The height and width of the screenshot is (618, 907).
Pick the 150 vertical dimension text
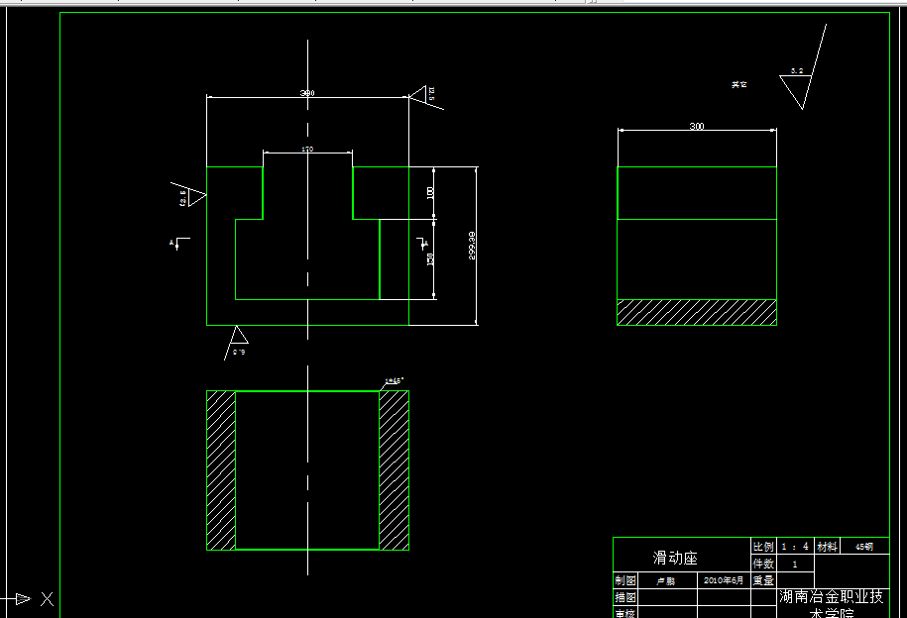(x=430, y=259)
